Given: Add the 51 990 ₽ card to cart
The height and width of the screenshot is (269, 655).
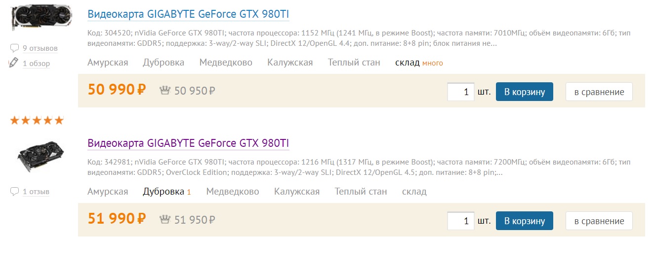Looking at the screenshot, I should coord(524,221).
